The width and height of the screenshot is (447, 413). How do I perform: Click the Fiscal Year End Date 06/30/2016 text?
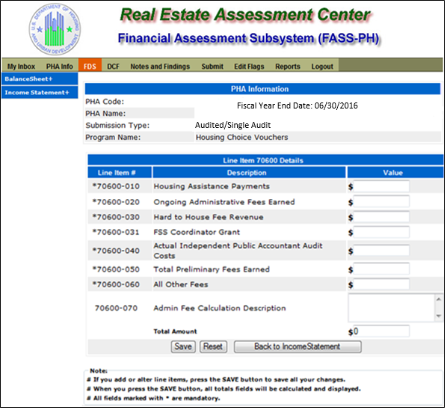click(298, 106)
